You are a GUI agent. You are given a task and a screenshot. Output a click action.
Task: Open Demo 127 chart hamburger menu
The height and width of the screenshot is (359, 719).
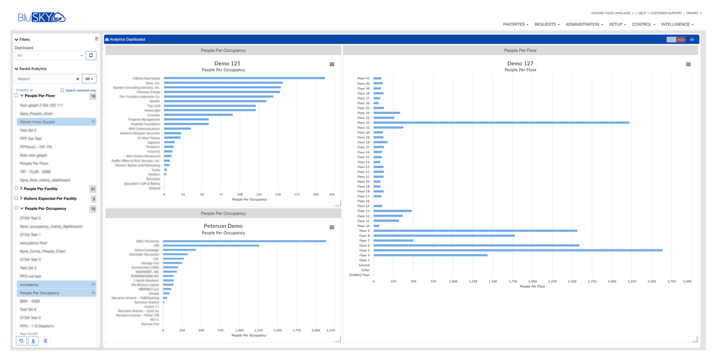click(688, 64)
